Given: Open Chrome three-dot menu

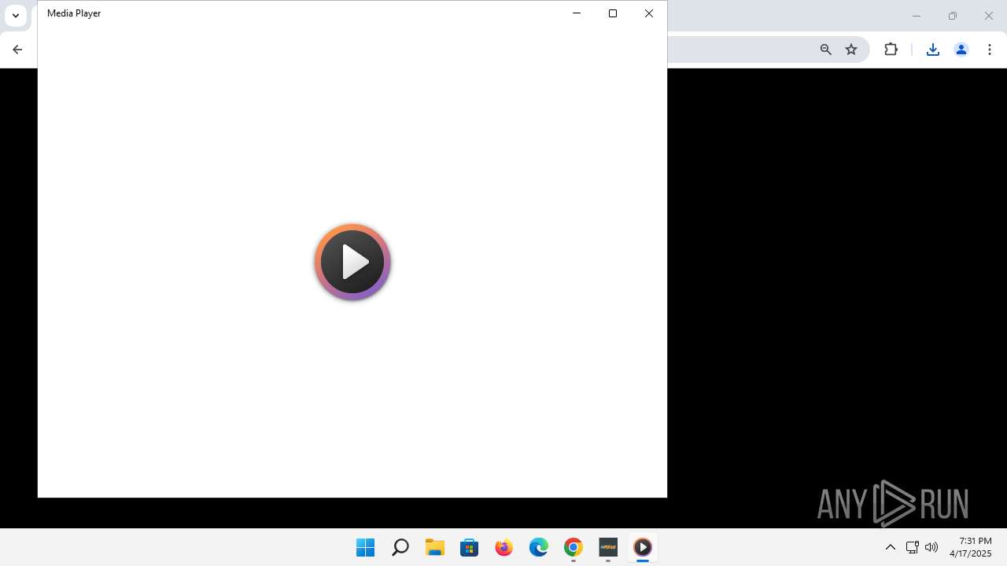Looking at the screenshot, I should (990, 50).
